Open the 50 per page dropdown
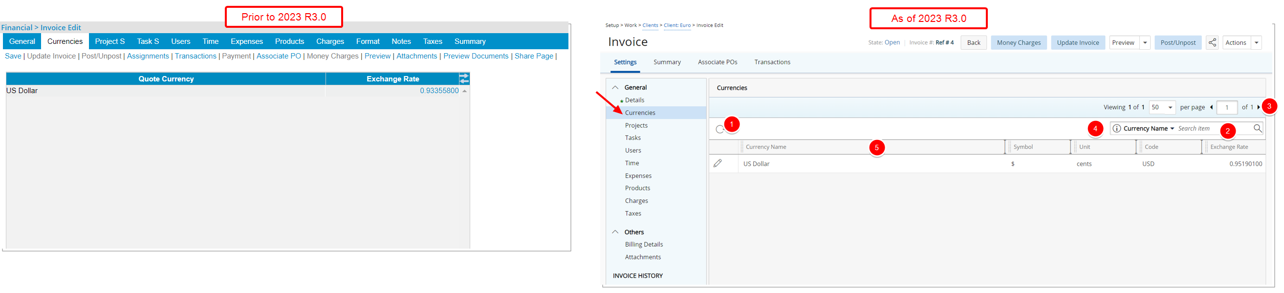 (1162, 107)
